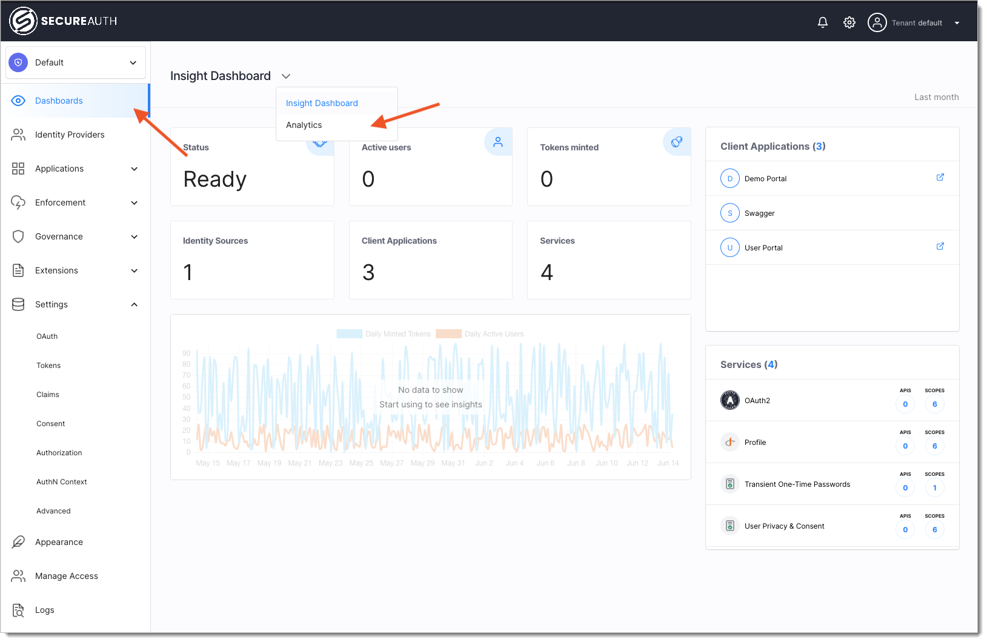
Task: Click the Applications grid icon
Action: [18, 169]
